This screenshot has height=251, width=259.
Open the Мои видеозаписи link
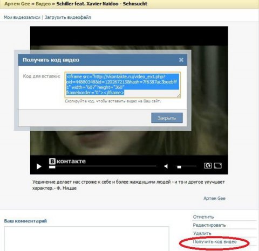coord(22,17)
